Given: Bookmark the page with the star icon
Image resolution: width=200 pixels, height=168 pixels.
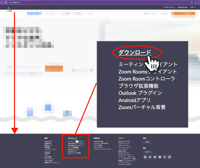Looking at the screenshot, I should pyautogui.click(x=196, y=3).
